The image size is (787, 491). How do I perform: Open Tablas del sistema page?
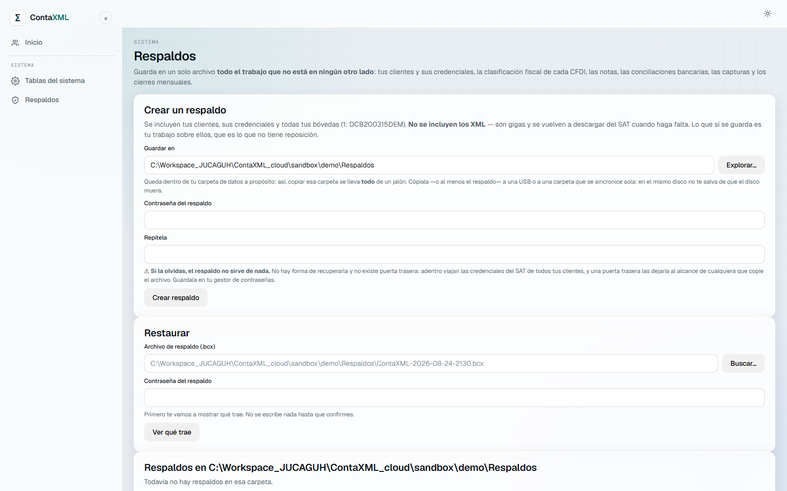tap(61, 81)
